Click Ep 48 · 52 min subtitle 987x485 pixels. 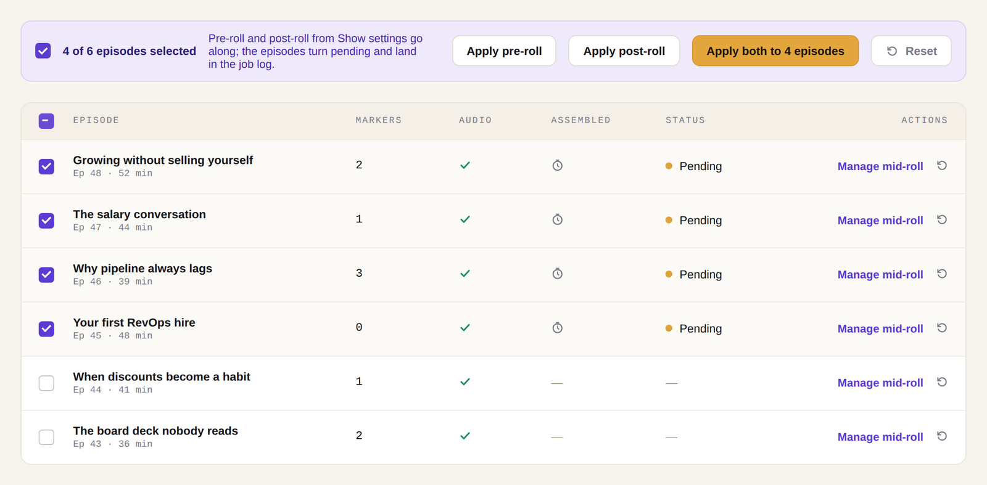[x=113, y=174]
